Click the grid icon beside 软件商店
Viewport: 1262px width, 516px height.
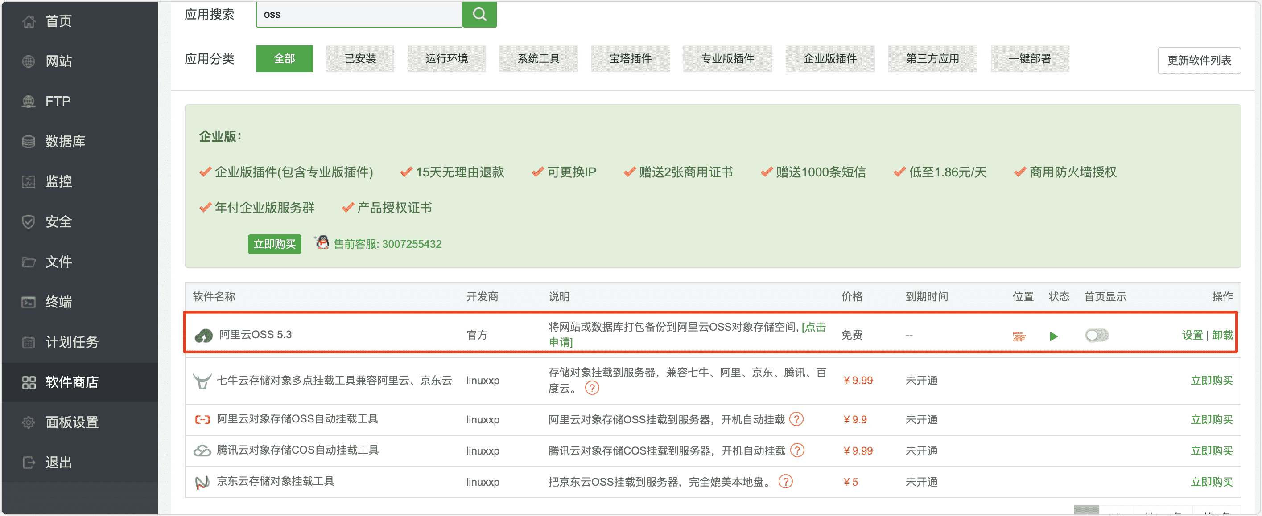point(29,382)
